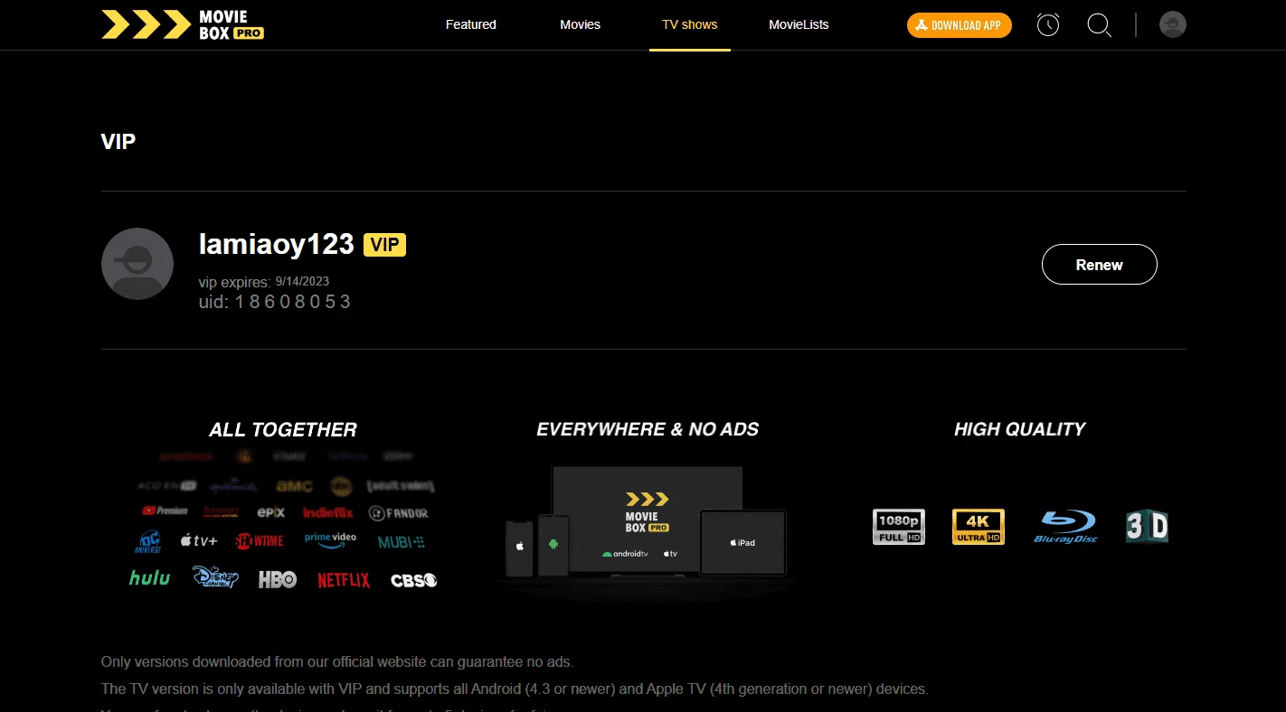Click the 1080p Full HD badge
Viewport: 1286px width, 712px height.
point(898,527)
